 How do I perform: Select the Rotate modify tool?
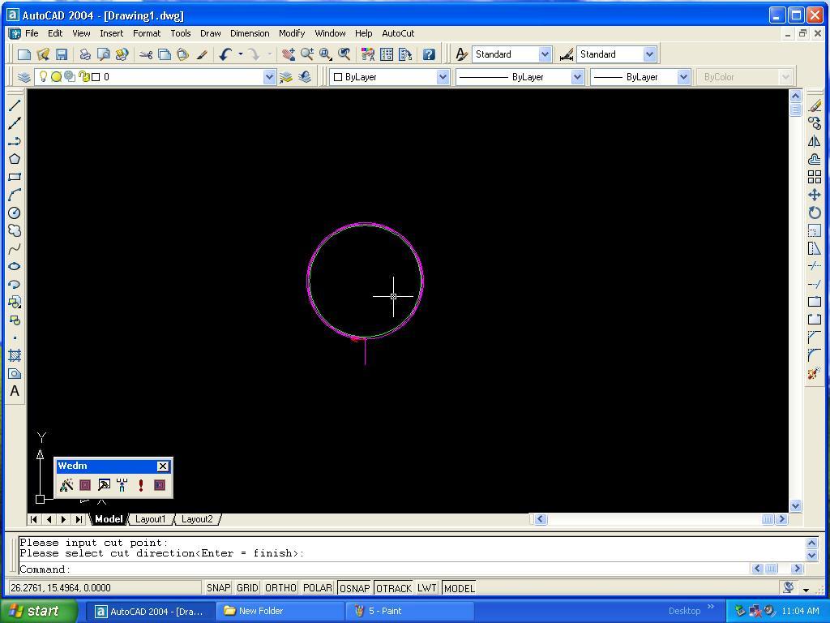click(x=815, y=213)
